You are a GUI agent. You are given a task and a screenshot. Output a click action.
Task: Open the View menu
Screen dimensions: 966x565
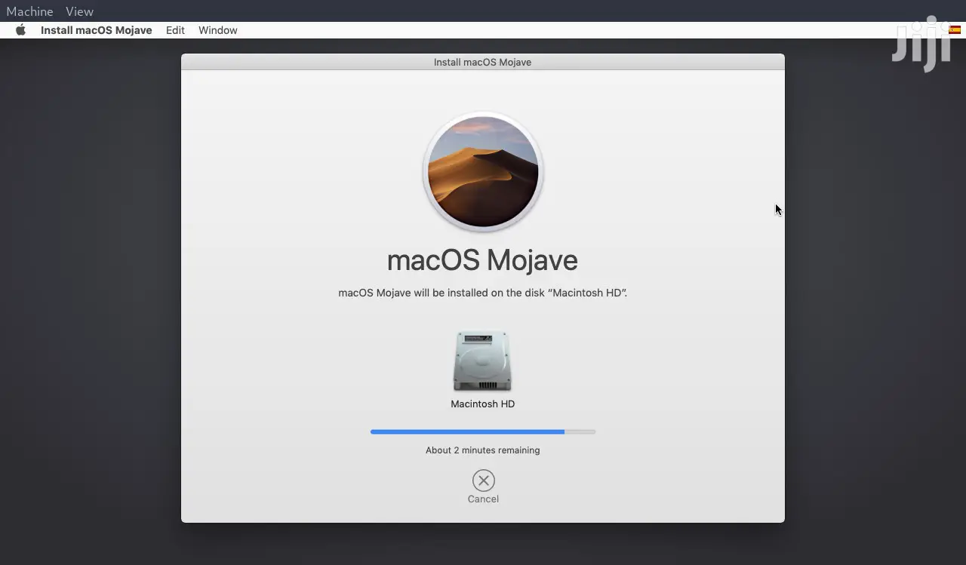pos(79,11)
